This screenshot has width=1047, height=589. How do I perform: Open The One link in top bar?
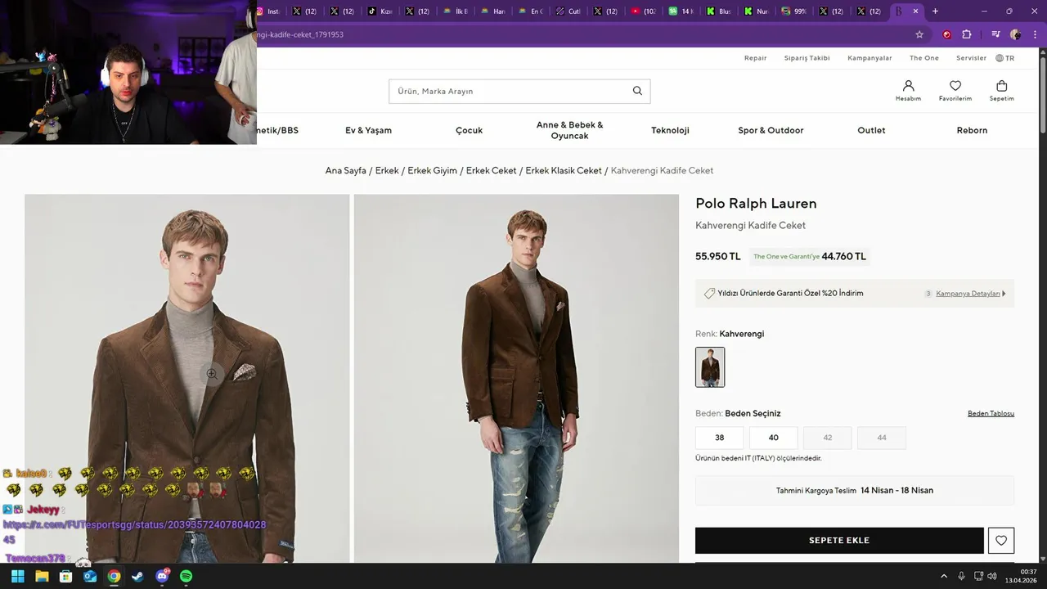click(924, 58)
